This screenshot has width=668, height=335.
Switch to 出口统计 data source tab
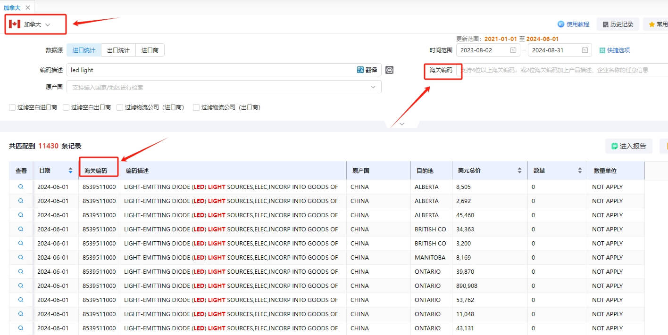[x=118, y=50]
